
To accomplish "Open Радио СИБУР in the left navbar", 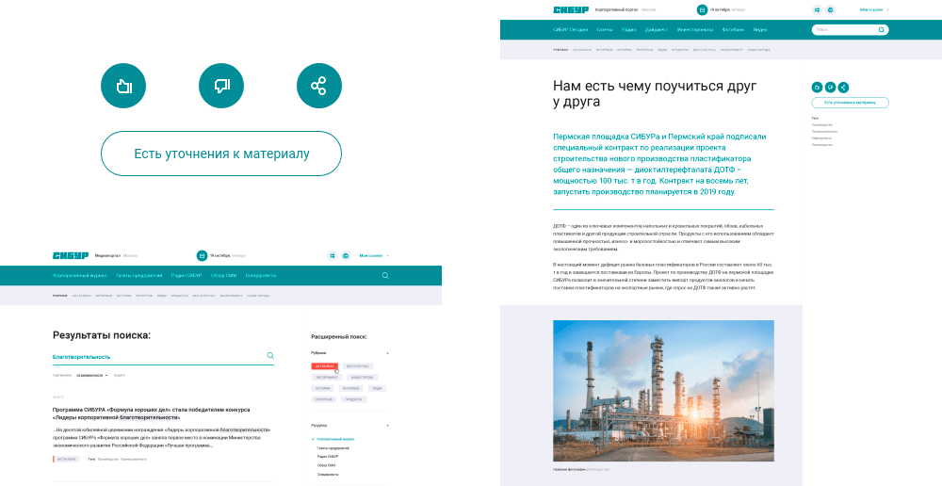I will (186, 276).
